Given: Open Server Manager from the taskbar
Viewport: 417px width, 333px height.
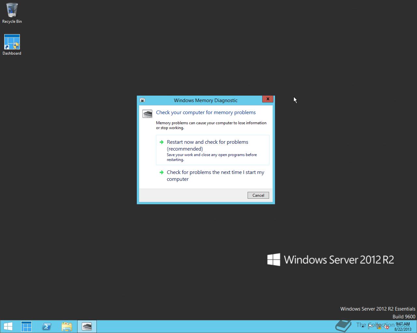Looking at the screenshot, I should (x=26, y=326).
